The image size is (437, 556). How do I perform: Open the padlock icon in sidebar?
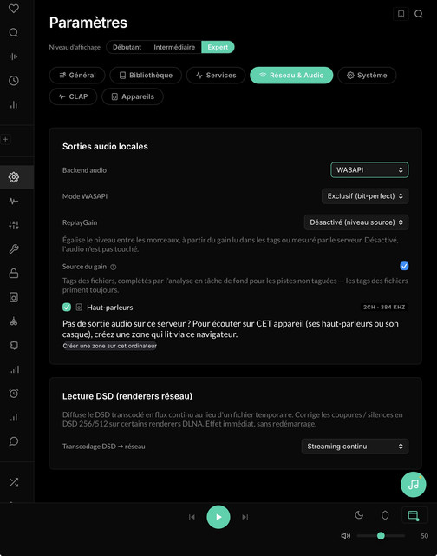[14, 273]
